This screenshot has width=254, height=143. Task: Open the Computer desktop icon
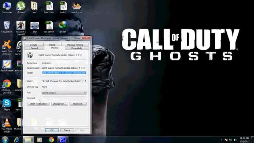pyautogui.click(x=7, y=8)
